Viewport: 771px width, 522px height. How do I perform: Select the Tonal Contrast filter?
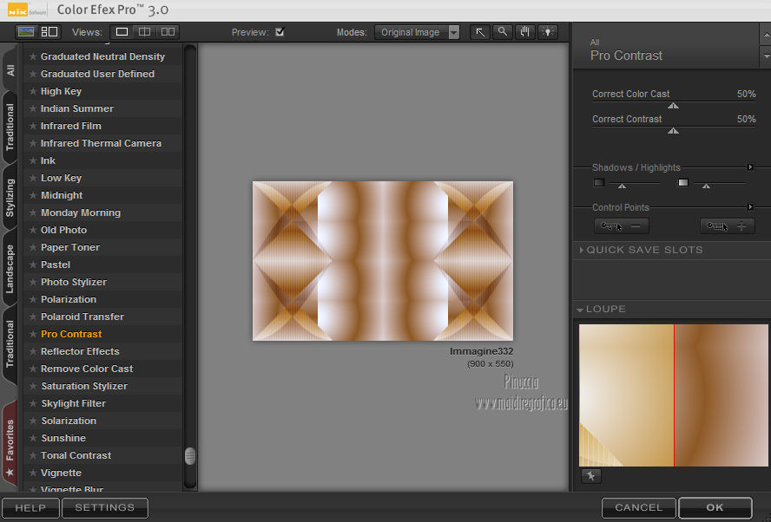click(76, 455)
